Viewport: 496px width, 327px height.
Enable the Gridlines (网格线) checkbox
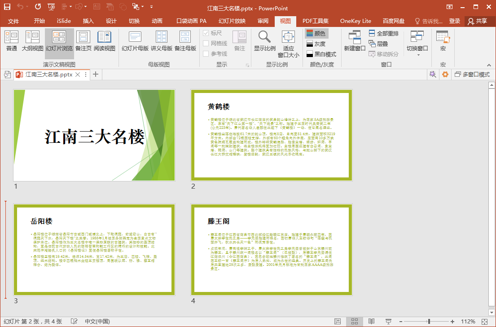206,44
